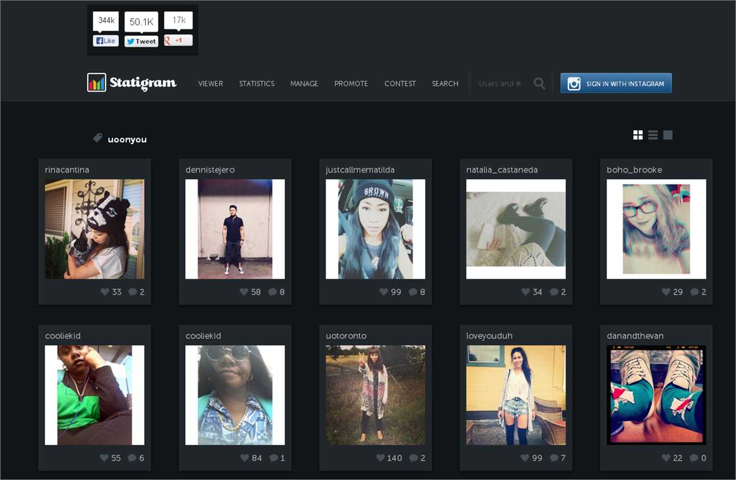Open the MANAGE menu
The width and height of the screenshot is (736, 480).
coord(304,83)
